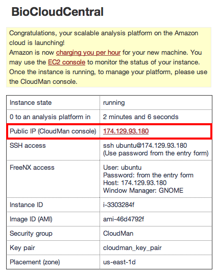This screenshot has width=218, height=273.
Task: Click the Placement (zone) label
Action: click(35, 262)
